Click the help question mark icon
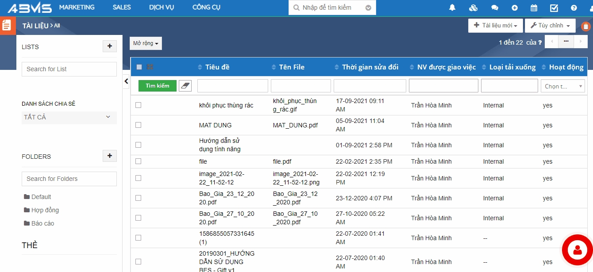 pos(574,8)
